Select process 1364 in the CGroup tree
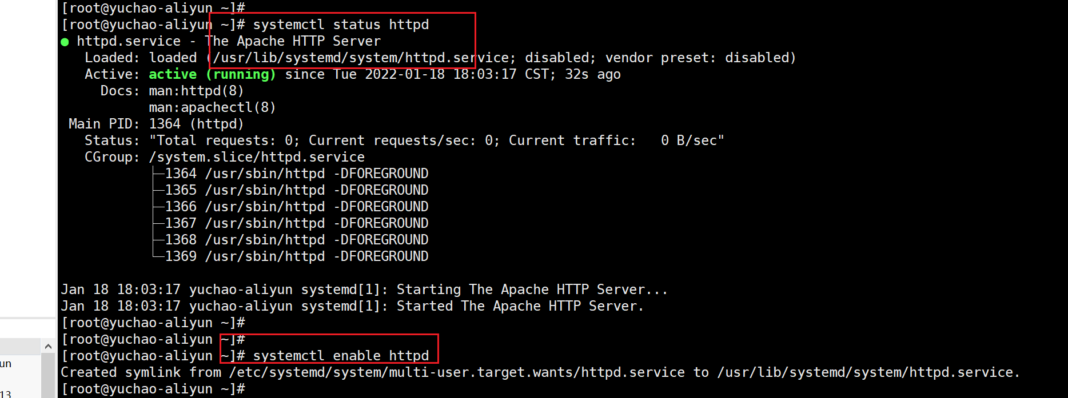Image resolution: width=1068 pixels, height=398 pixels. click(296, 174)
